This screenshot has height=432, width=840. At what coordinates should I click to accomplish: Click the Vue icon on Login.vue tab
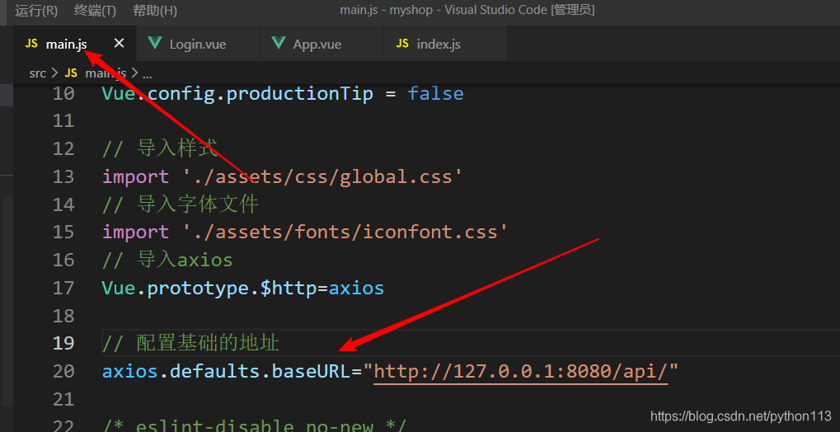coord(155,44)
